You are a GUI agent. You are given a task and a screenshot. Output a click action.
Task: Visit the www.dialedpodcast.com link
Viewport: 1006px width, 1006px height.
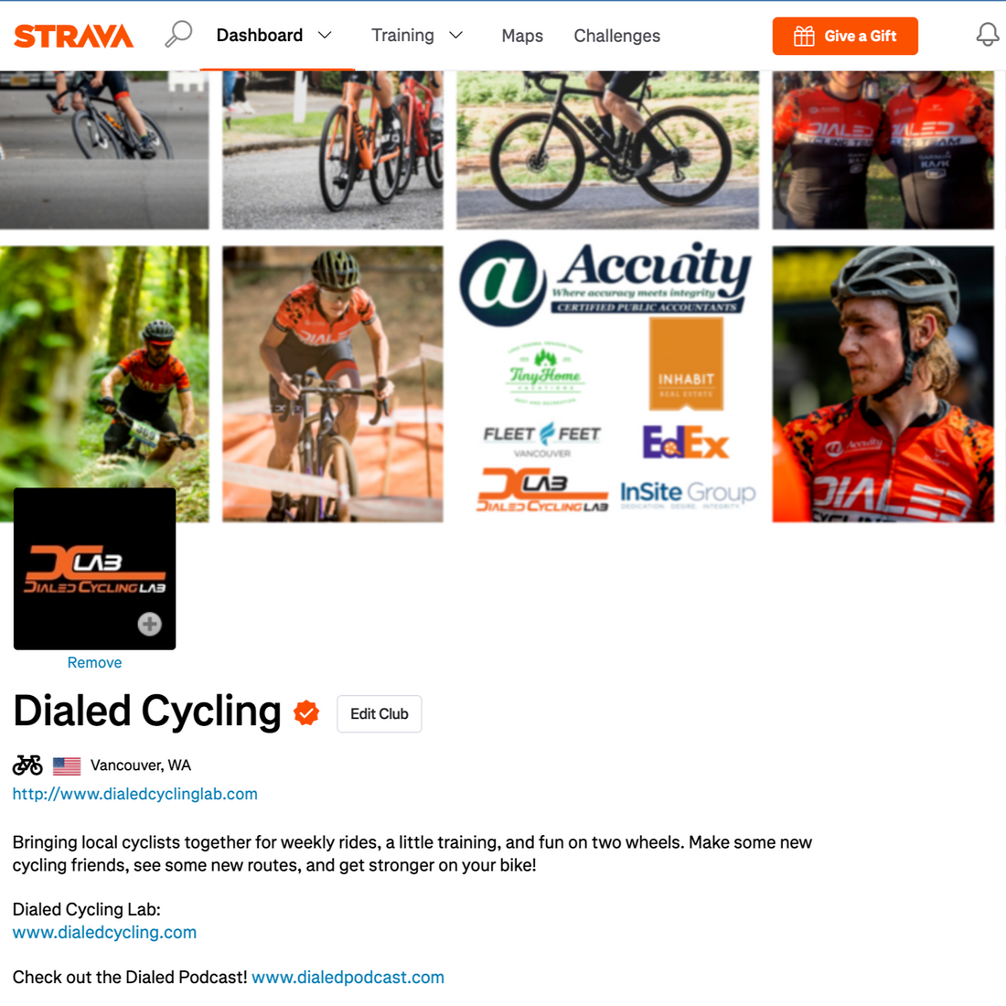click(348, 977)
